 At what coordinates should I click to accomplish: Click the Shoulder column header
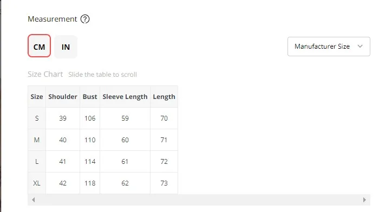(63, 97)
